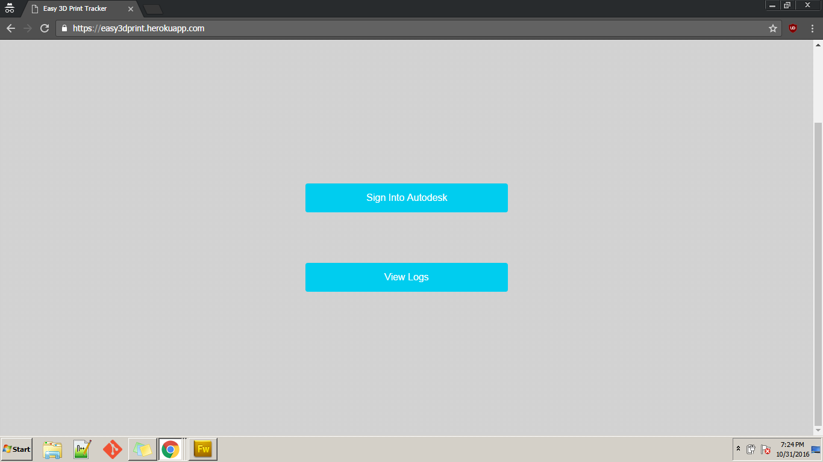The image size is (823, 462).
Task: Reload the current page
Action: 45,28
